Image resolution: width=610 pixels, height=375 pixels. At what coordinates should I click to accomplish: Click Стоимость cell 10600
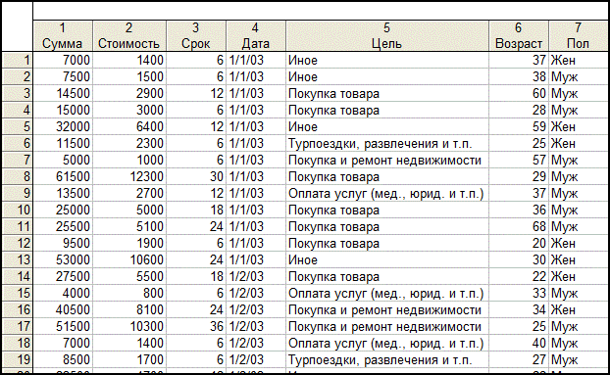129,259
